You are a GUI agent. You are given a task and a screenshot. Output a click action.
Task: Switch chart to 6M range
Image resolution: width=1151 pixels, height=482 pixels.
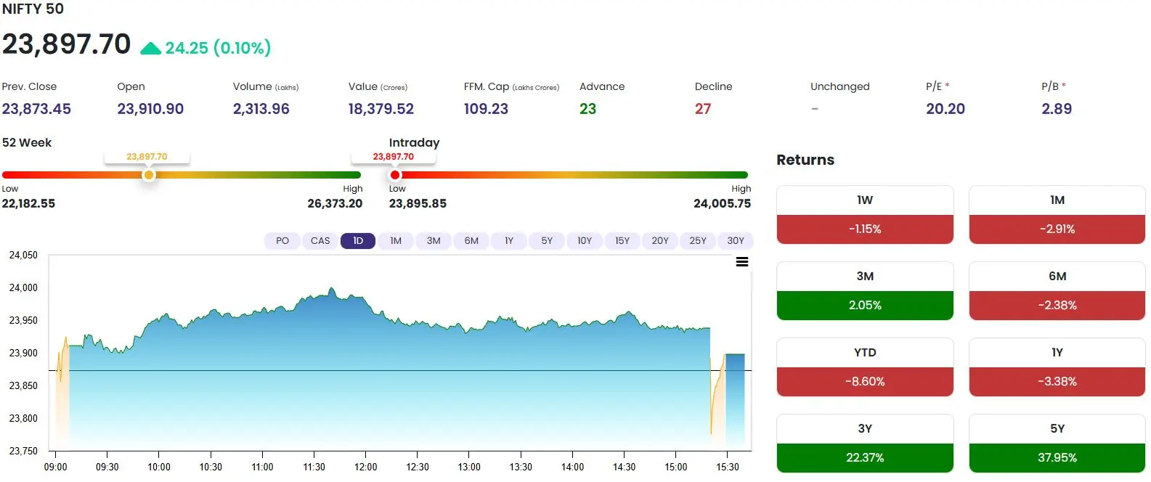click(471, 241)
